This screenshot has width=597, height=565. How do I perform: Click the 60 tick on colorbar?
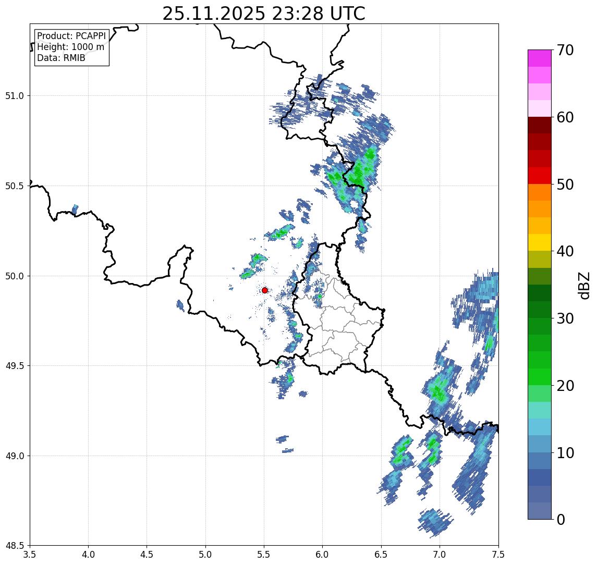pos(565,117)
